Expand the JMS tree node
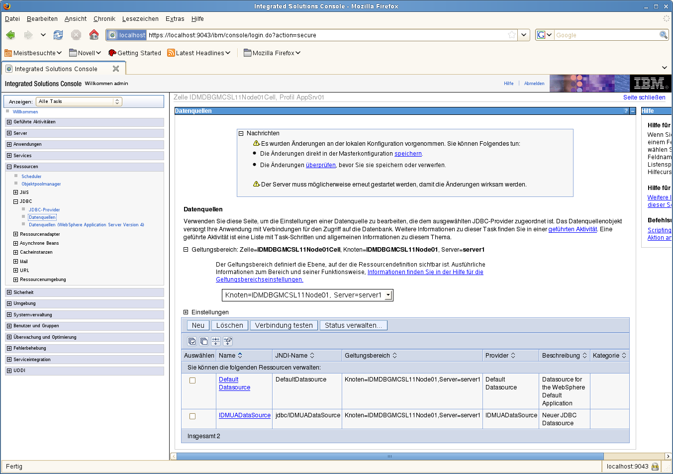Viewport: 673px width, 474px height. (x=15, y=192)
